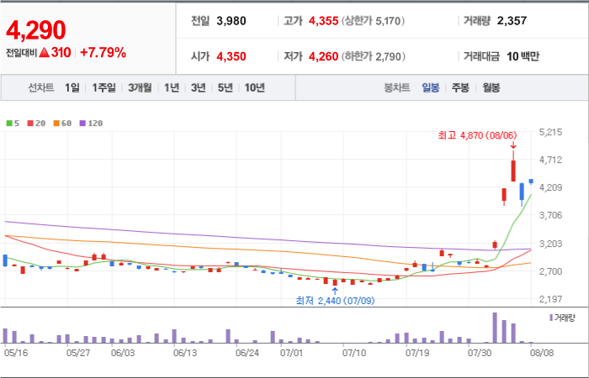
Task: Select the 1주일 line chart range
Action: 104,87
